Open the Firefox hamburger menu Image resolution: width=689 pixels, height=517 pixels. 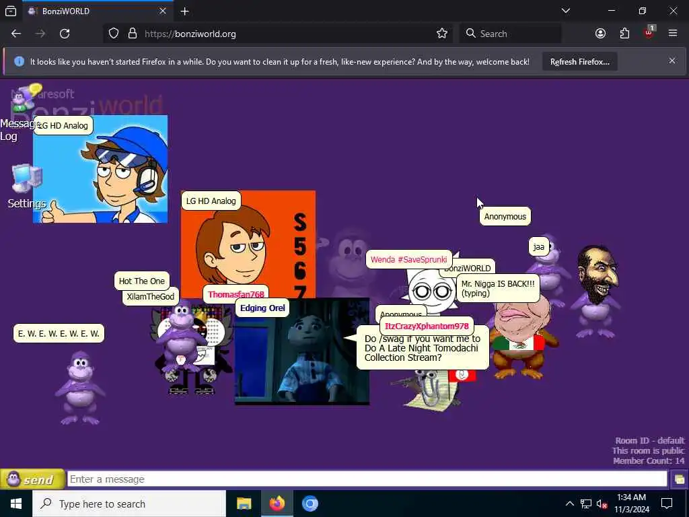point(673,33)
